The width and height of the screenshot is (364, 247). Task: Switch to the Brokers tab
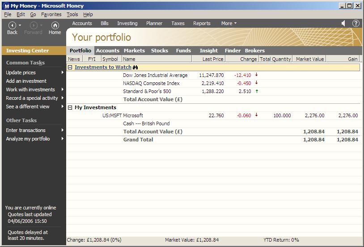(254, 51)
